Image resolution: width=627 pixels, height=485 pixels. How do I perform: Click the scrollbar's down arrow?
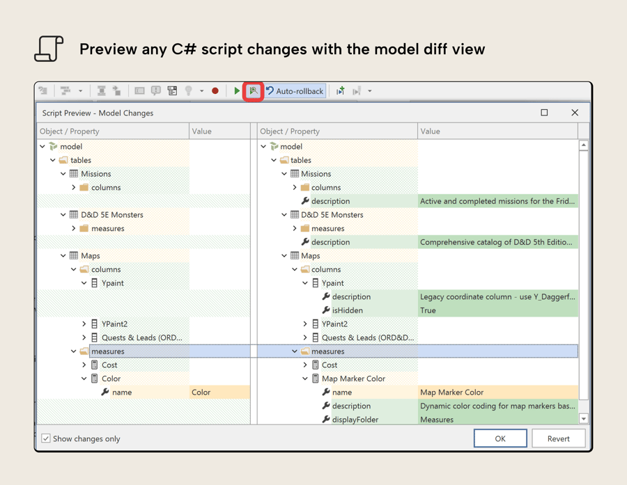tap(584, 418)
